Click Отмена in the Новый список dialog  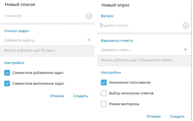pos(57,96)
